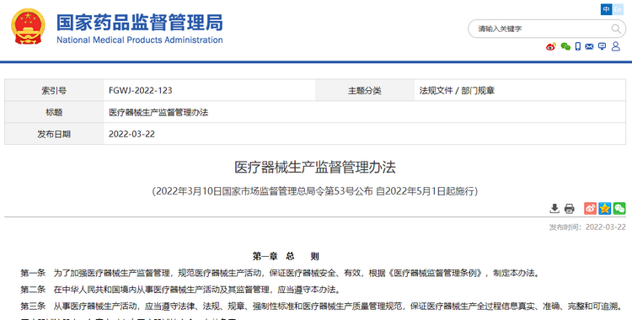
Task: Click the 发布日期 label cell
Action: click(x=54, y=134)
